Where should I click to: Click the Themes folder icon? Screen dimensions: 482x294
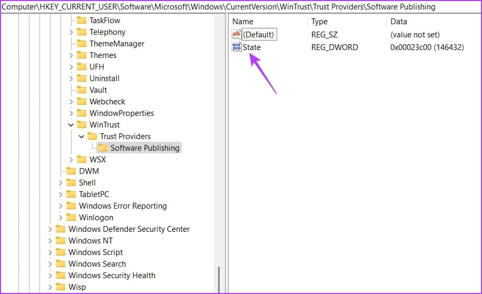(82, 55)
